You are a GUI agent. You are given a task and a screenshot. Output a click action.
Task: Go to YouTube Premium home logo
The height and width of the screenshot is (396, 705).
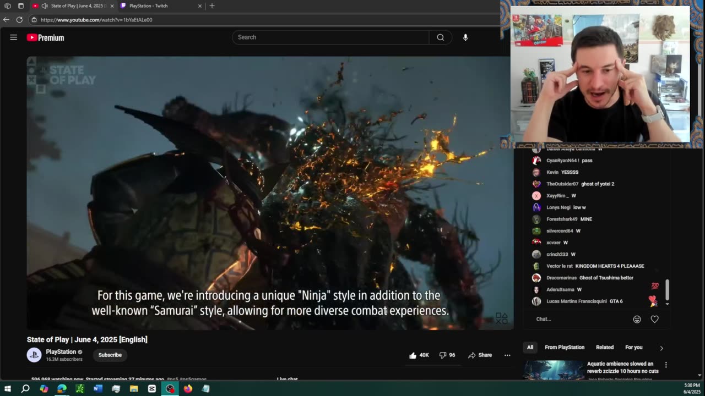tap(46, 37)
